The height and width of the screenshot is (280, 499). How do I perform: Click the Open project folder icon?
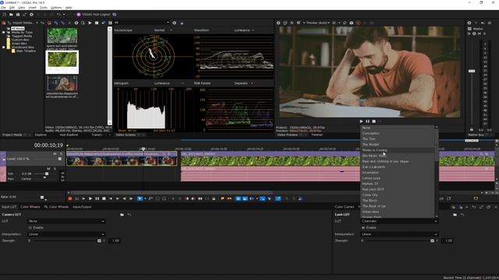[x=11, y=15]
